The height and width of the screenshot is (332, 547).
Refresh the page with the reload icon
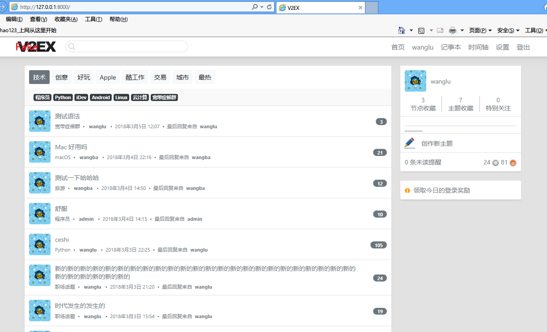click(x=269, y=7)
